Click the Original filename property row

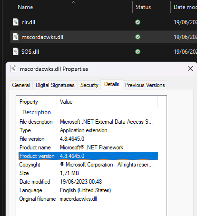pyautogui.click(x=88, y=199)
